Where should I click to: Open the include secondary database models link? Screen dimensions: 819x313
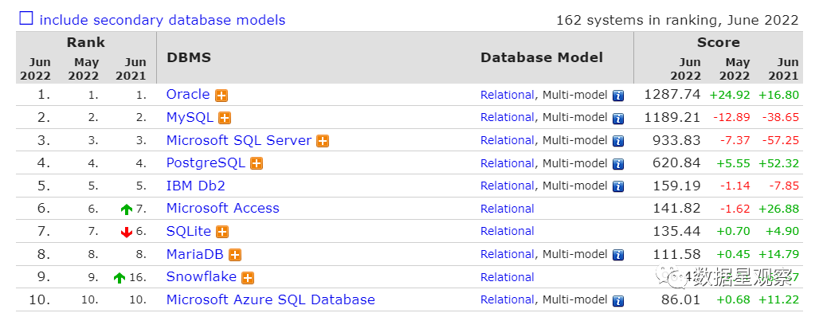pyautogui.click(x=163, y=21)
